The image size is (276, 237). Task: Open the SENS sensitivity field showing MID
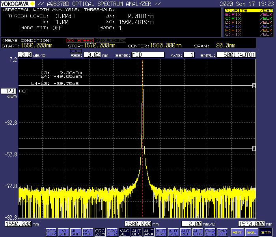coord(147,55)
